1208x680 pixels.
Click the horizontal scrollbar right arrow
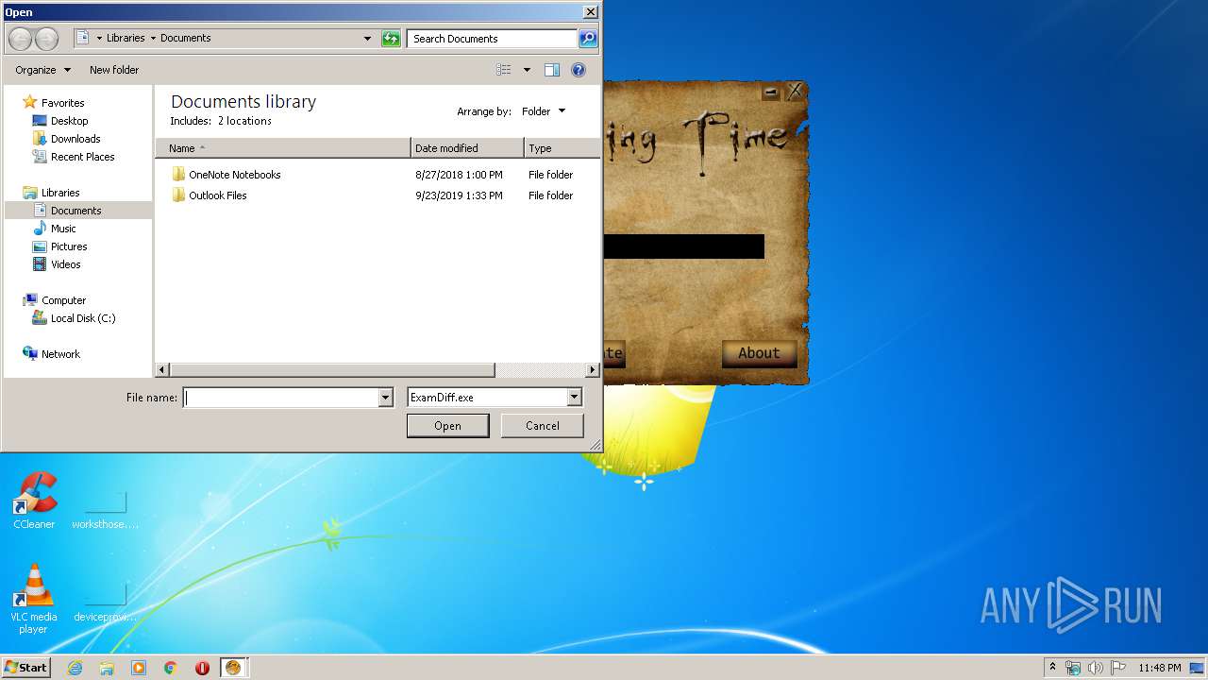(593, 370)
